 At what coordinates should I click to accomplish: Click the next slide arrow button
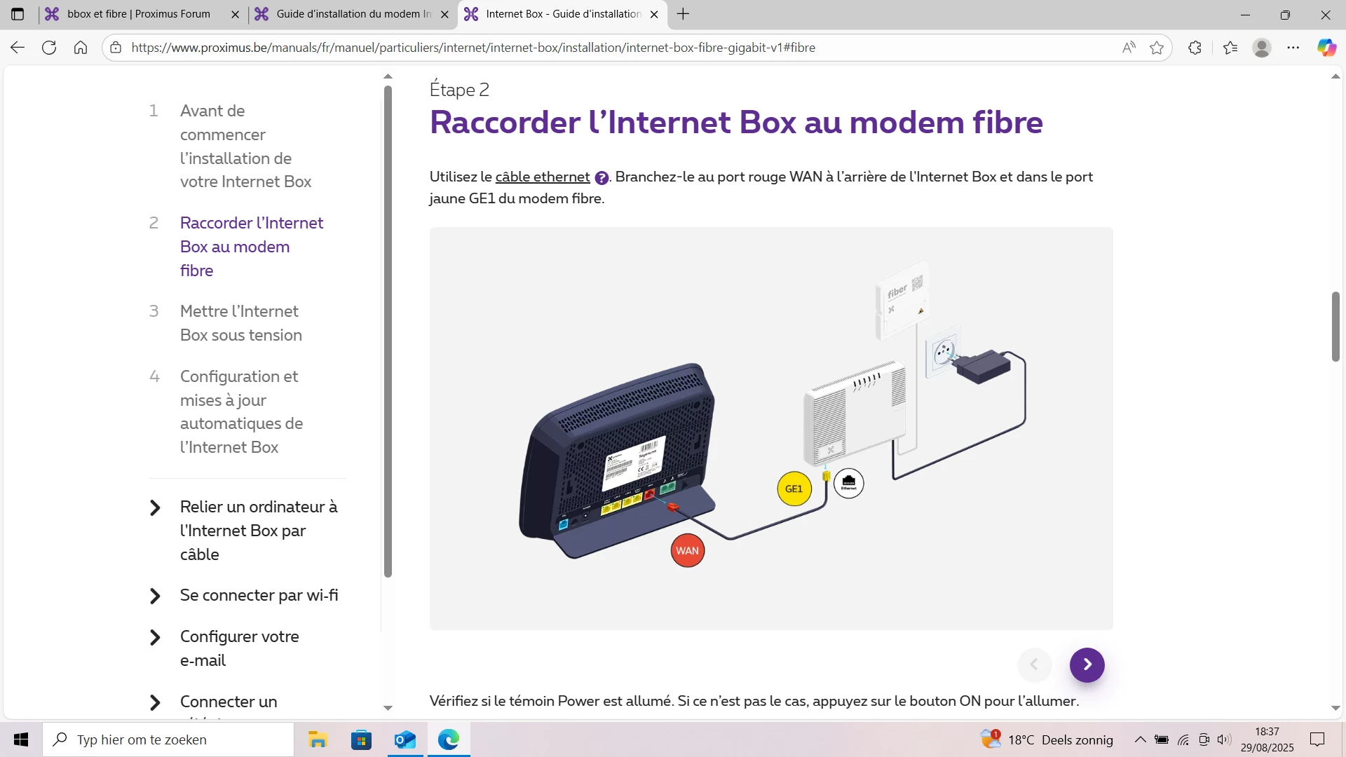[x=1087, y=664]
